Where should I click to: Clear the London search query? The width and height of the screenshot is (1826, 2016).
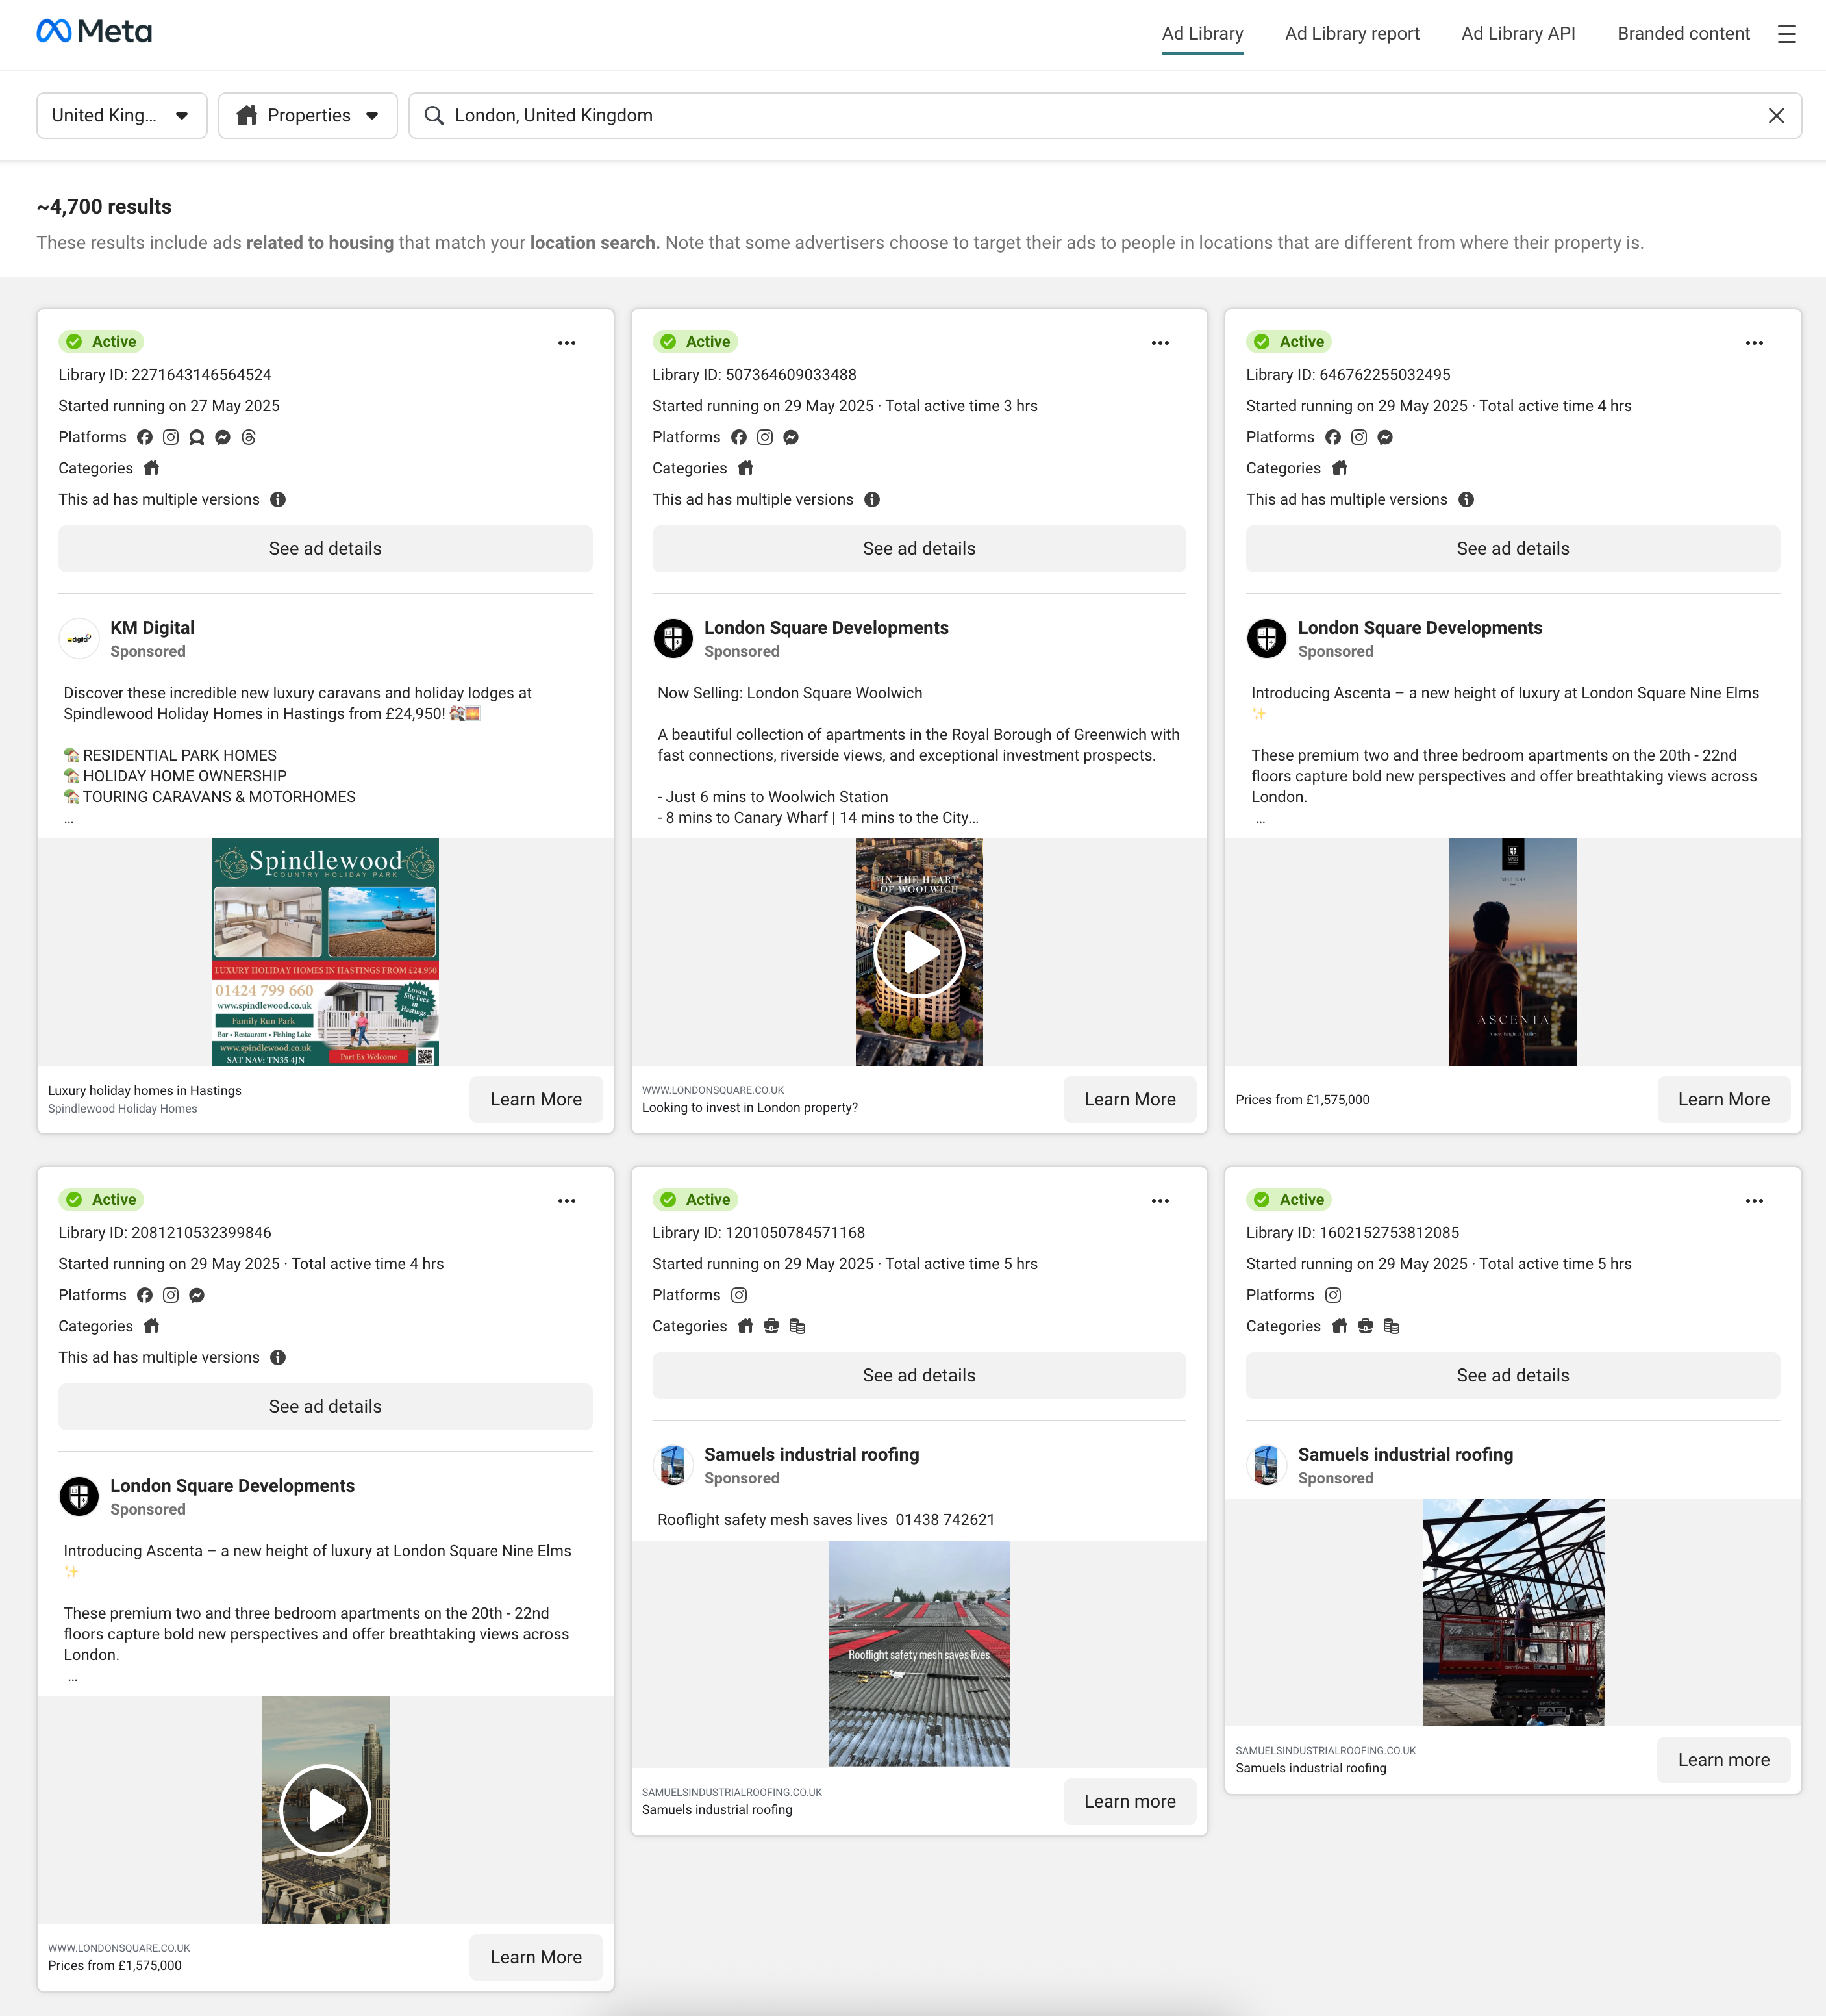[x=1776, y=116]
